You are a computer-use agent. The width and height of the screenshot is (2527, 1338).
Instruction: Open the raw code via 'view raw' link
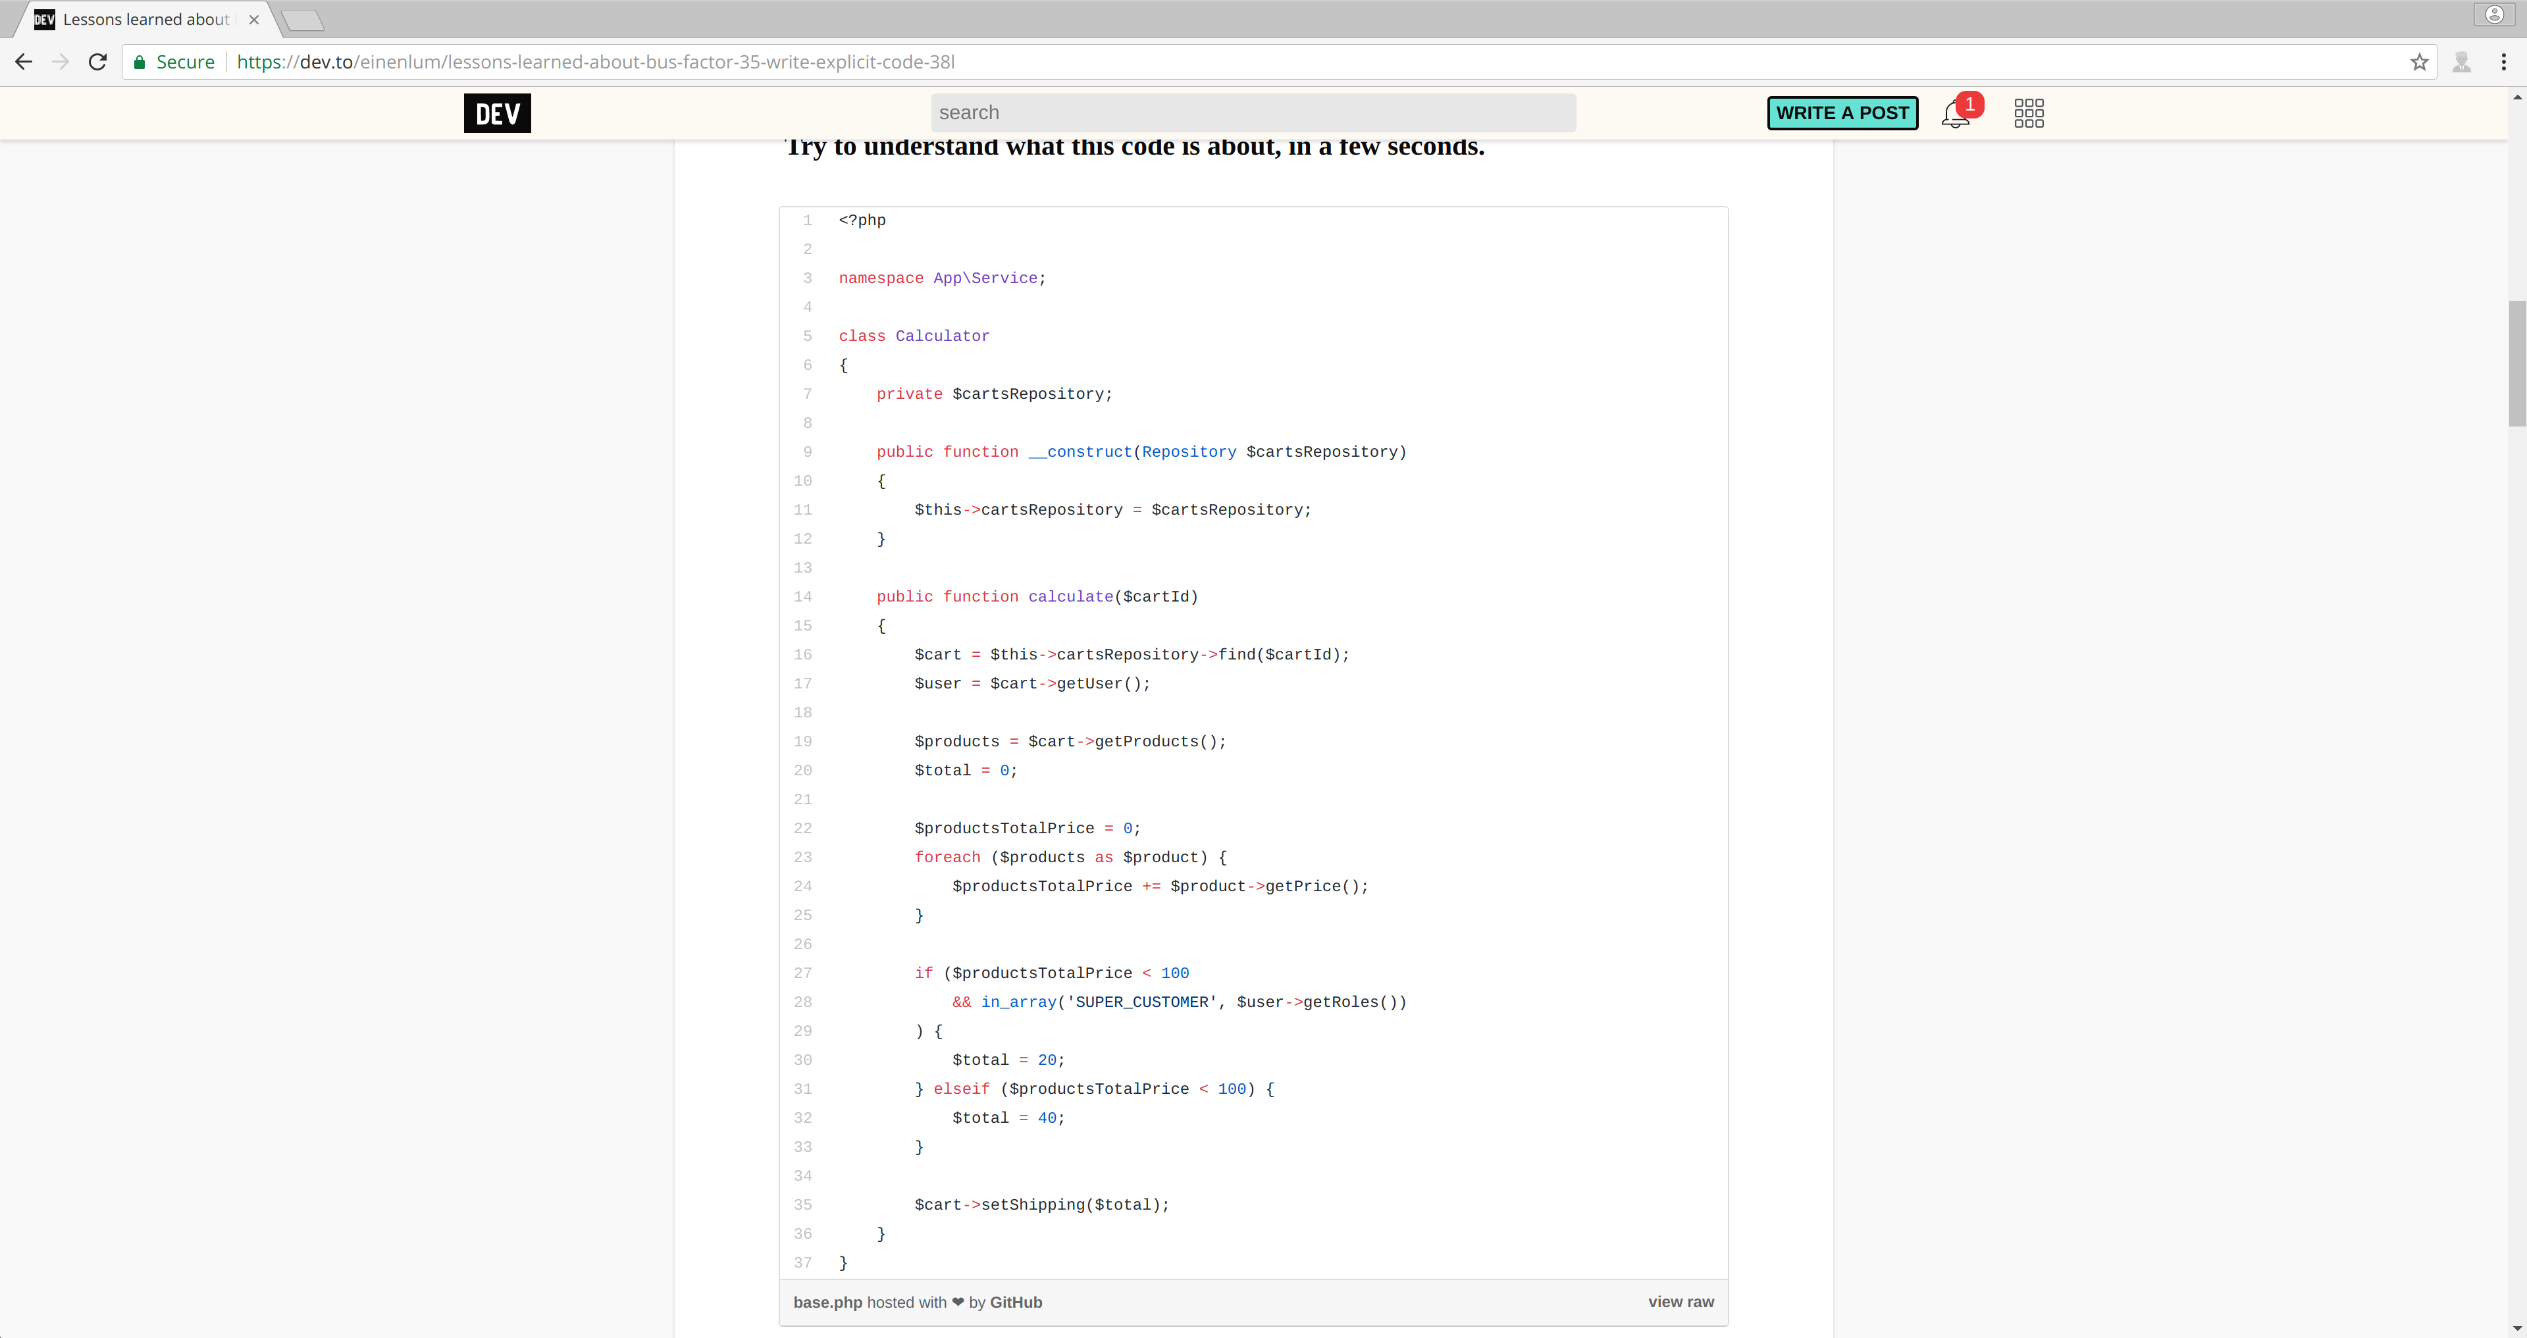pos(1680,1302)
